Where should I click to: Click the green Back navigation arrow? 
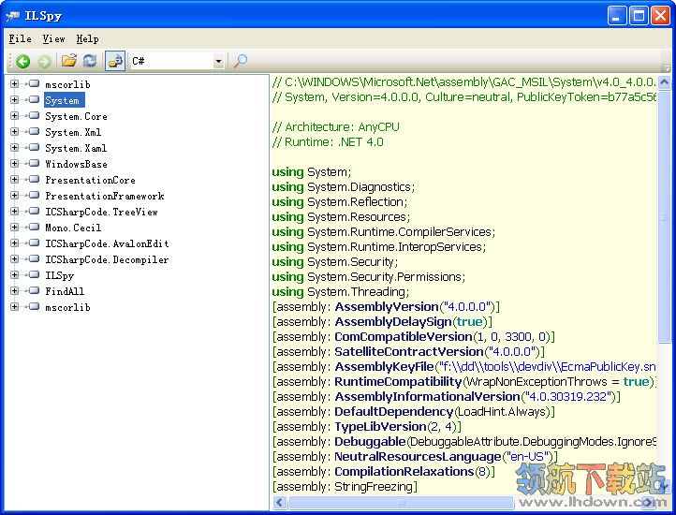22,61
